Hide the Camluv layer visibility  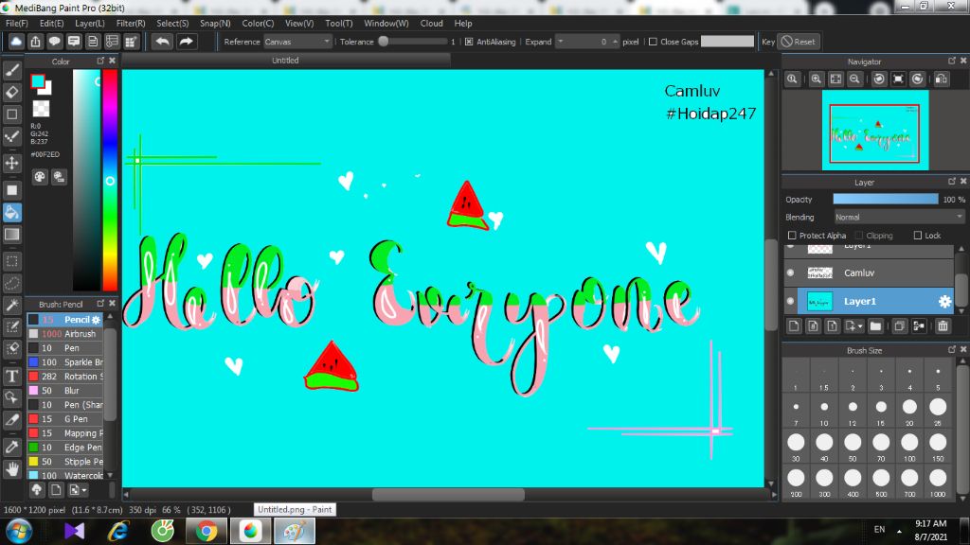tap(791, 272)
